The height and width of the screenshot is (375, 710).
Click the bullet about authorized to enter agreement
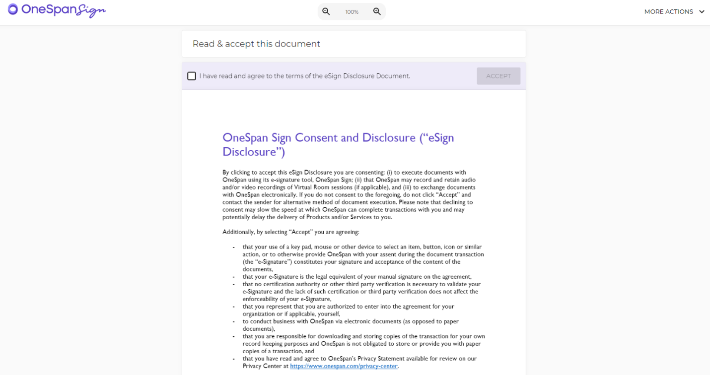tap(348, 310)
